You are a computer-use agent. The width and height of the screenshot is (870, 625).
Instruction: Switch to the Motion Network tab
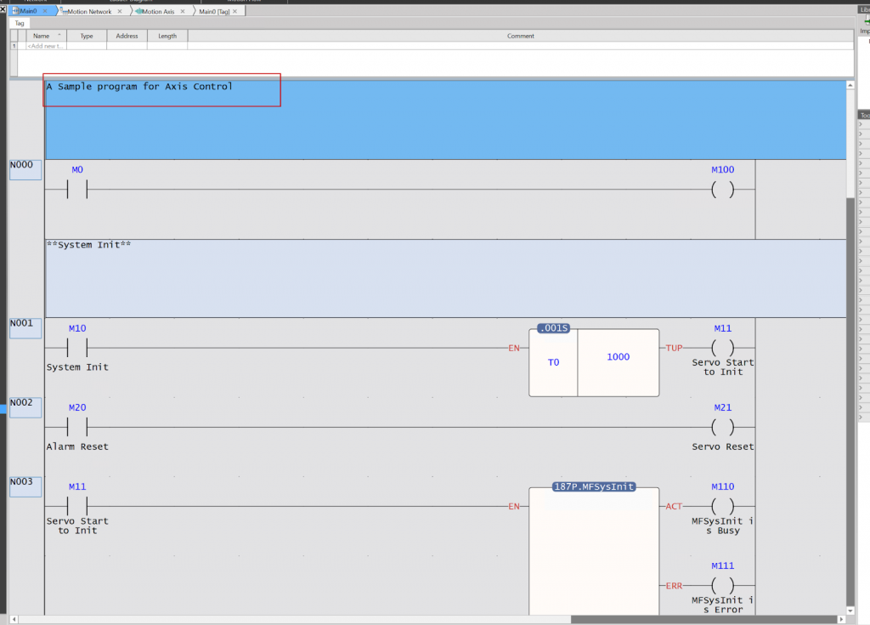point(88,11)
